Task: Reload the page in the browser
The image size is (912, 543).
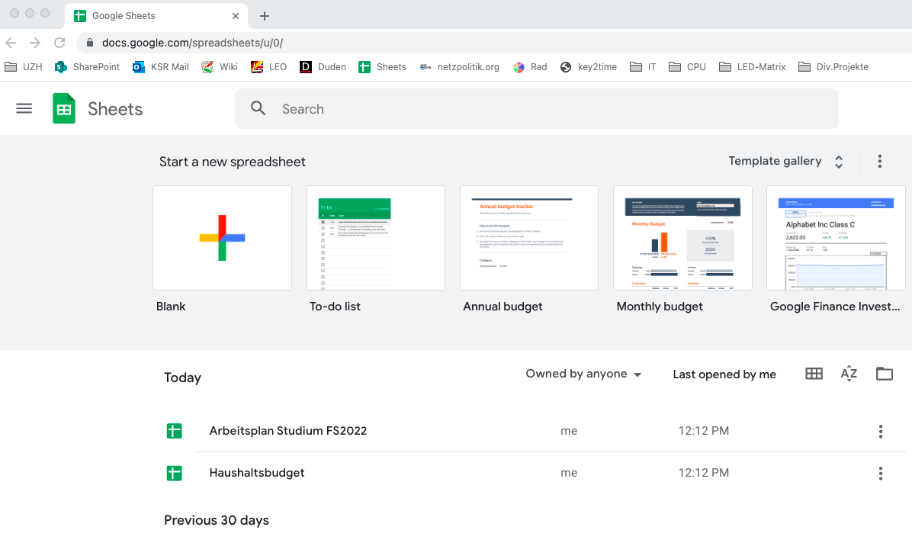Action: 59,43
